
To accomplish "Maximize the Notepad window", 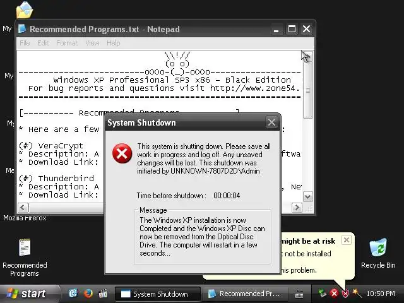I will (292, 29).
